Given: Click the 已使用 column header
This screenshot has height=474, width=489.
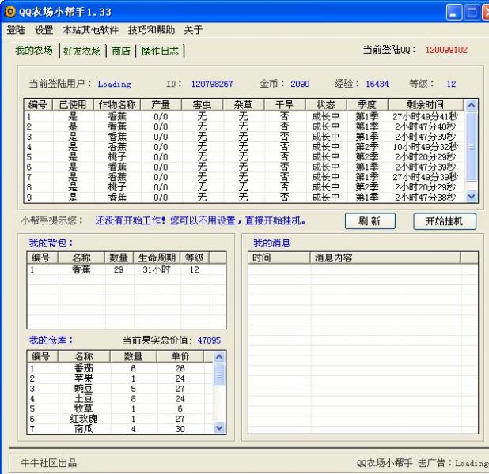Looking at the screenshot, I should point(73,104).
